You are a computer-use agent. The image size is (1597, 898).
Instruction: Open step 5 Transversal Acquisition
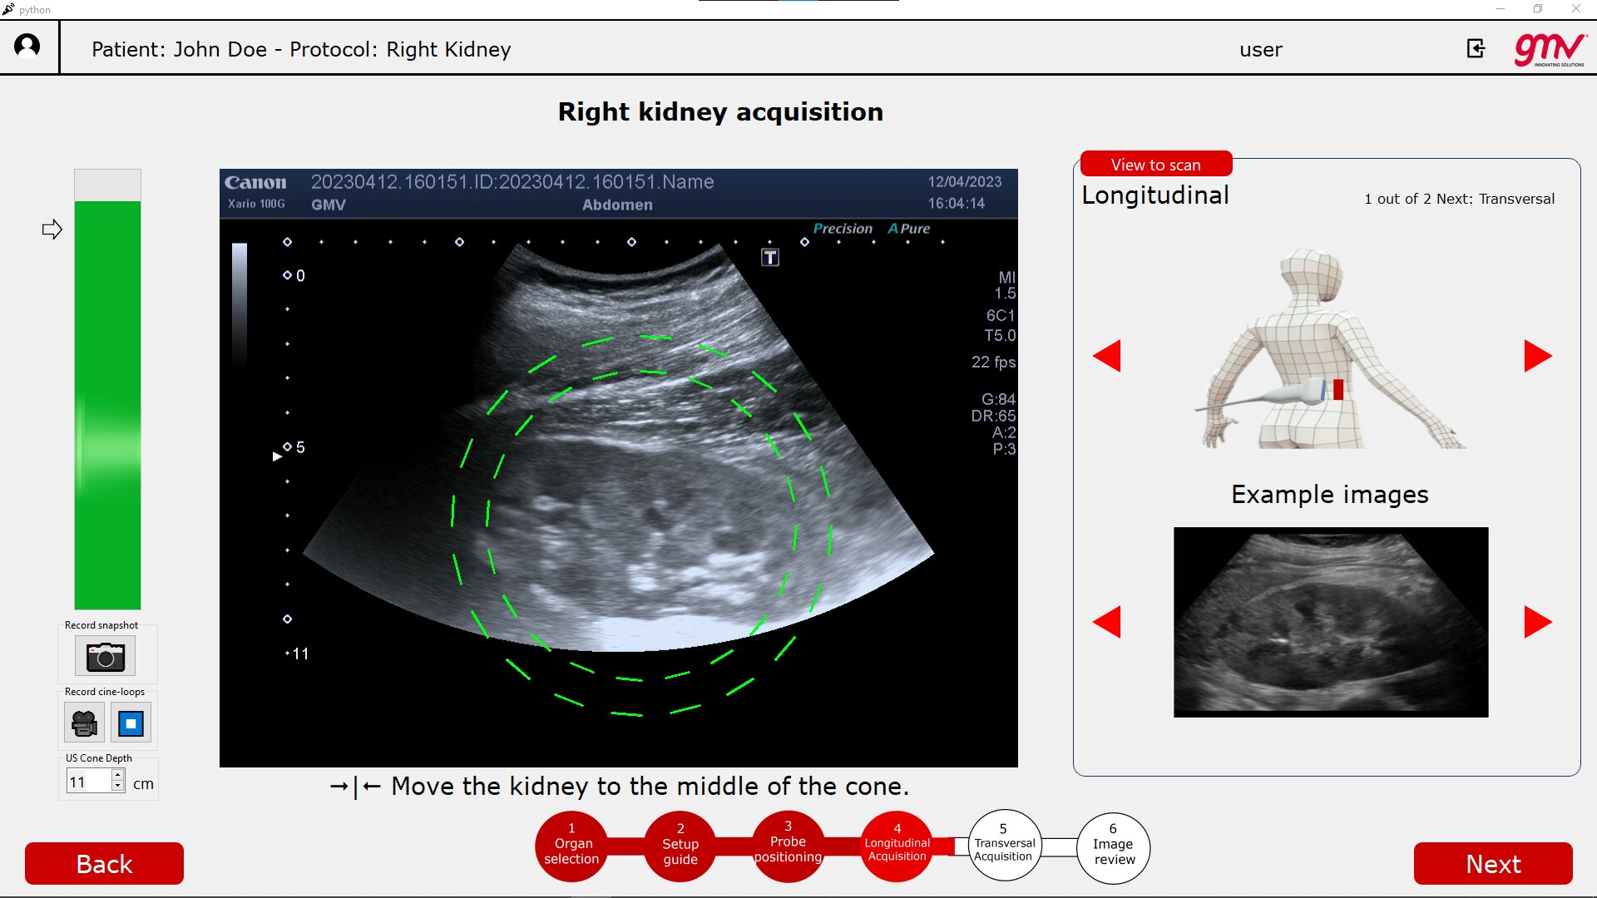1005,846
